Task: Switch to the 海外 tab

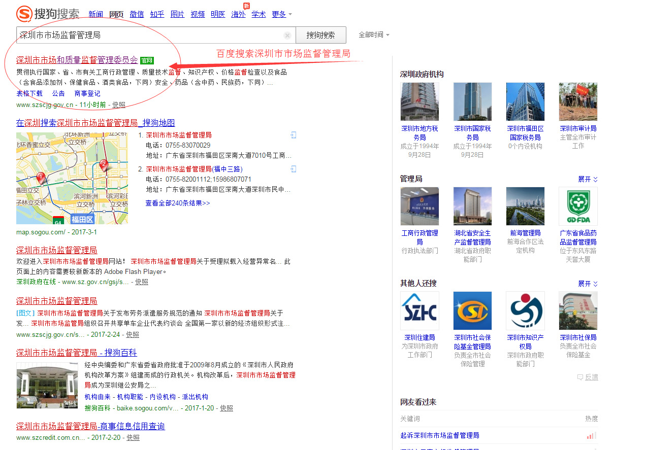Action: coord(238,14)
